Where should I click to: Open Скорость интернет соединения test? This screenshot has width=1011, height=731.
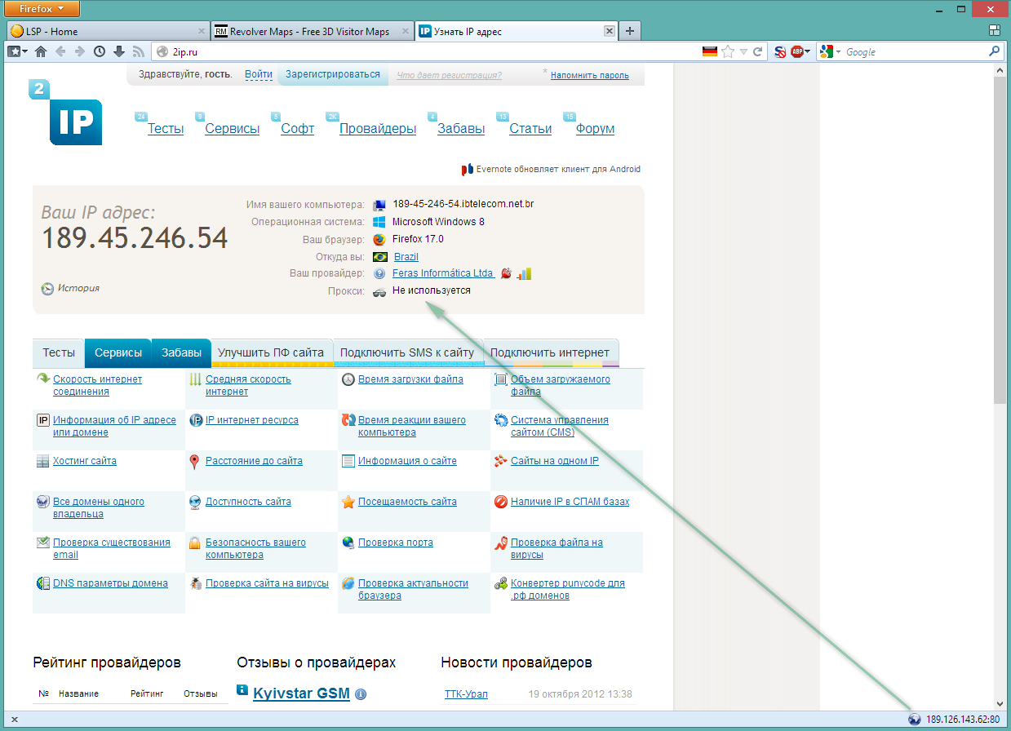point(97,385)
